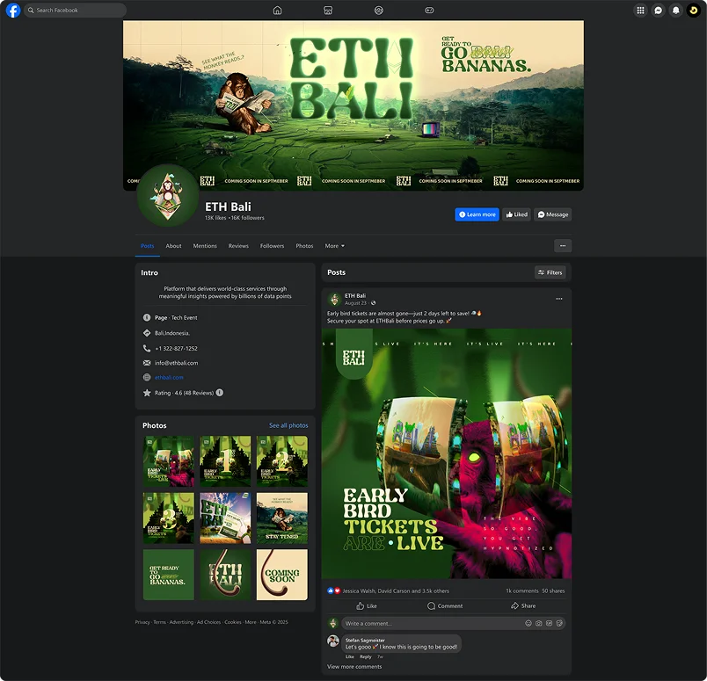
Task: Click the Terms footer link
Action: (x=160, y=622)
